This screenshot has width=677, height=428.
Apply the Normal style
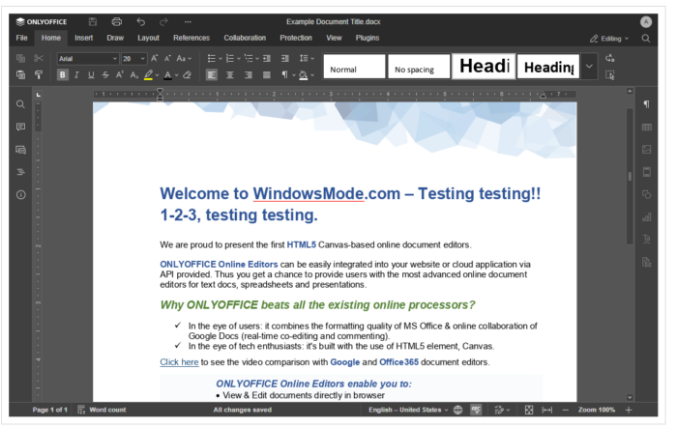(x=355, y=67)
